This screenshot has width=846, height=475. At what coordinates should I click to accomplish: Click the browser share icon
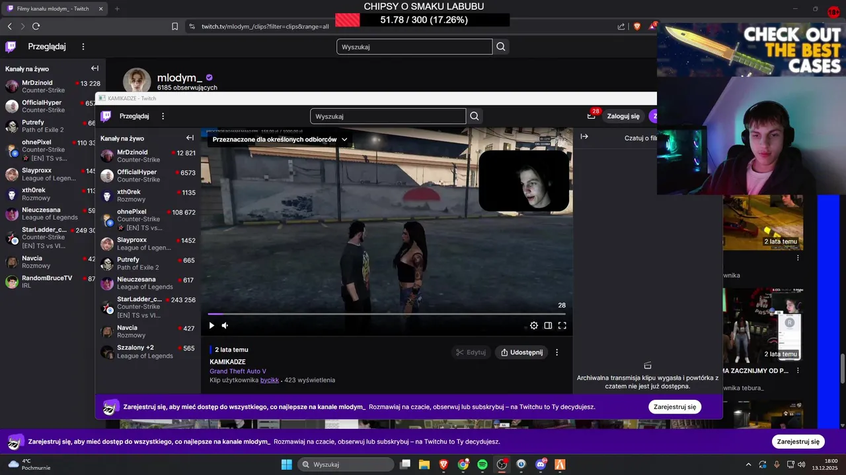pos(621,26)
